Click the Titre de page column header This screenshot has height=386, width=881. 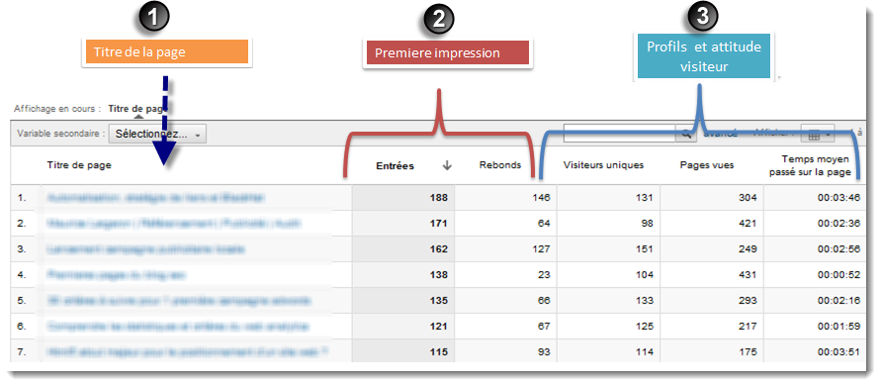[79, 165]
